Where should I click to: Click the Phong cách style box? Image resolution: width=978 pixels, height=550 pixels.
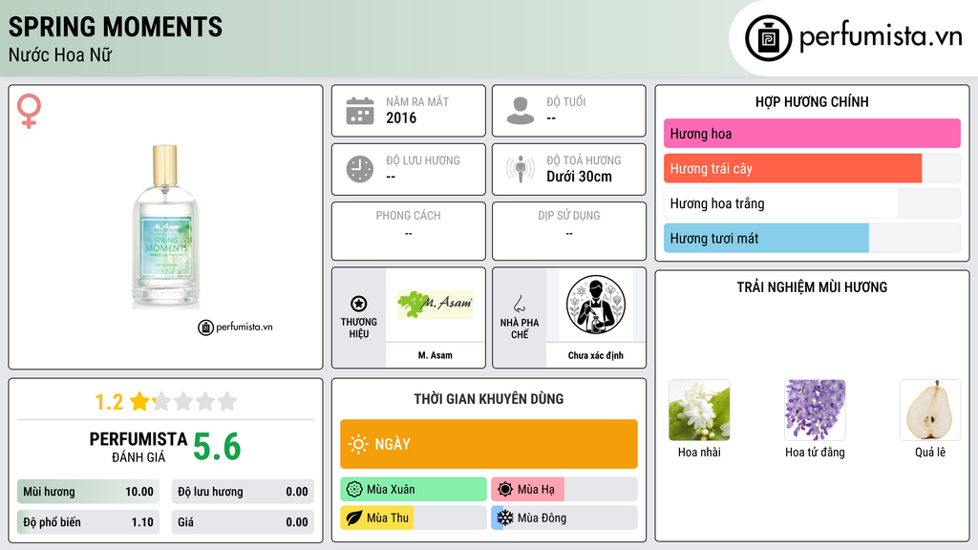(409, 231)
